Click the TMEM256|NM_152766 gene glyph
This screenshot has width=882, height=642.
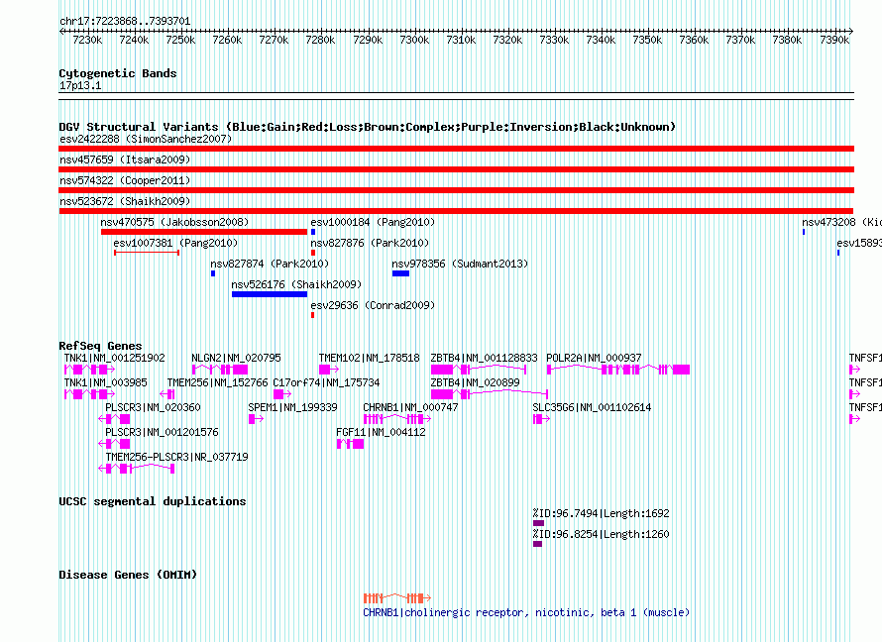click(x=167, y=394)
